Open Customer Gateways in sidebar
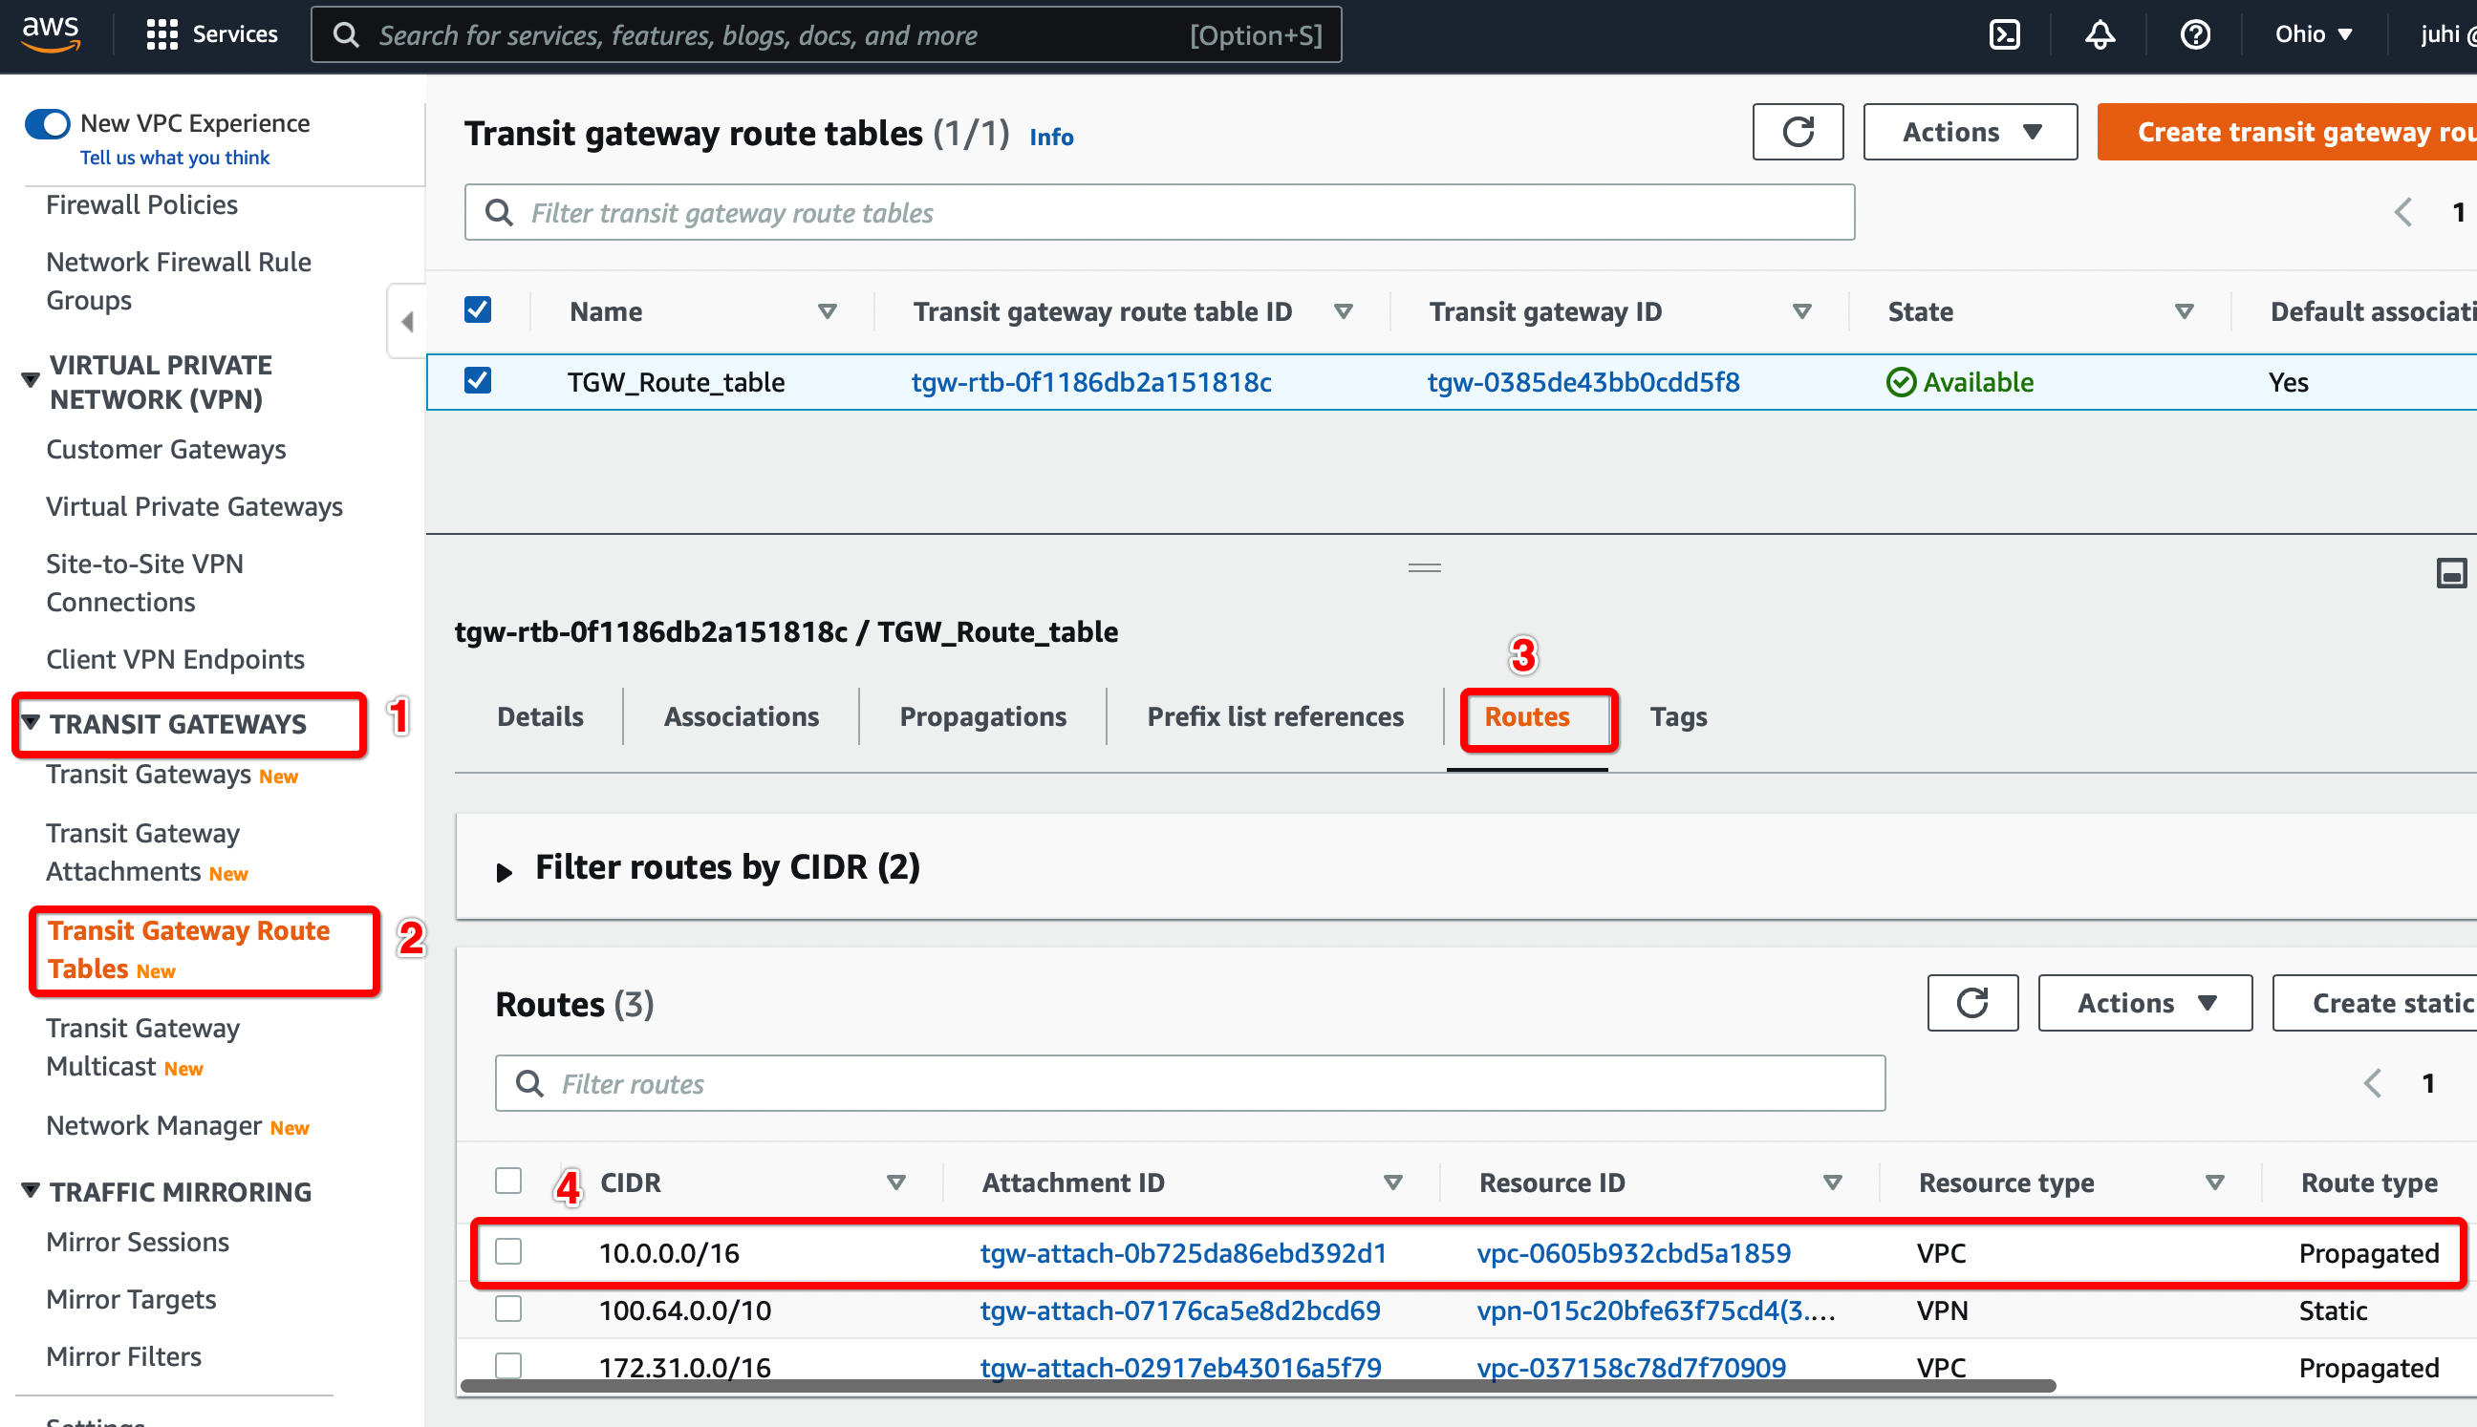 pos(165,449)
